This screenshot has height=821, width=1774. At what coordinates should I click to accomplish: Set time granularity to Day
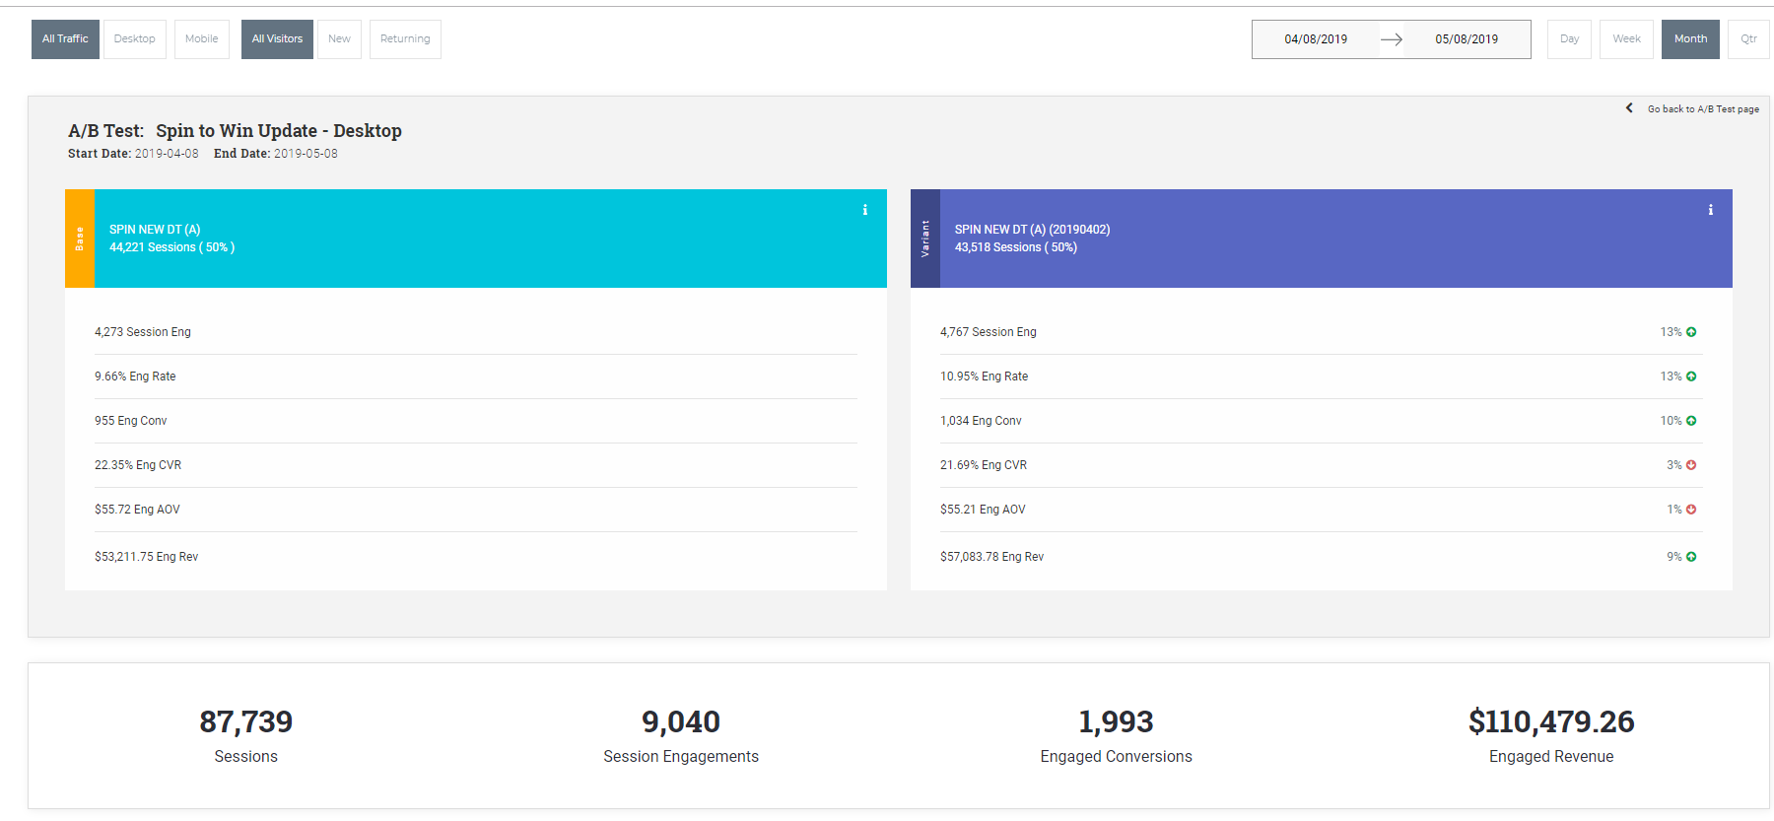1569,39
